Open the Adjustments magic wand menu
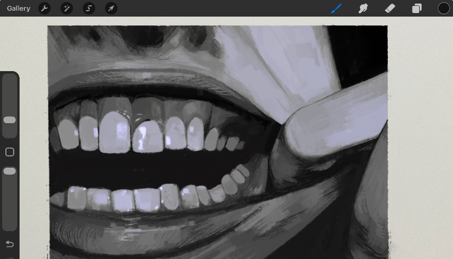453x259 pixels. coord(66,8)
